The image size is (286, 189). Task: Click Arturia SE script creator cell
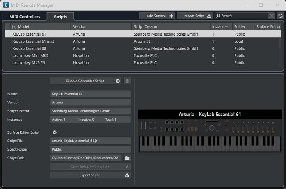tap(142, 41)
